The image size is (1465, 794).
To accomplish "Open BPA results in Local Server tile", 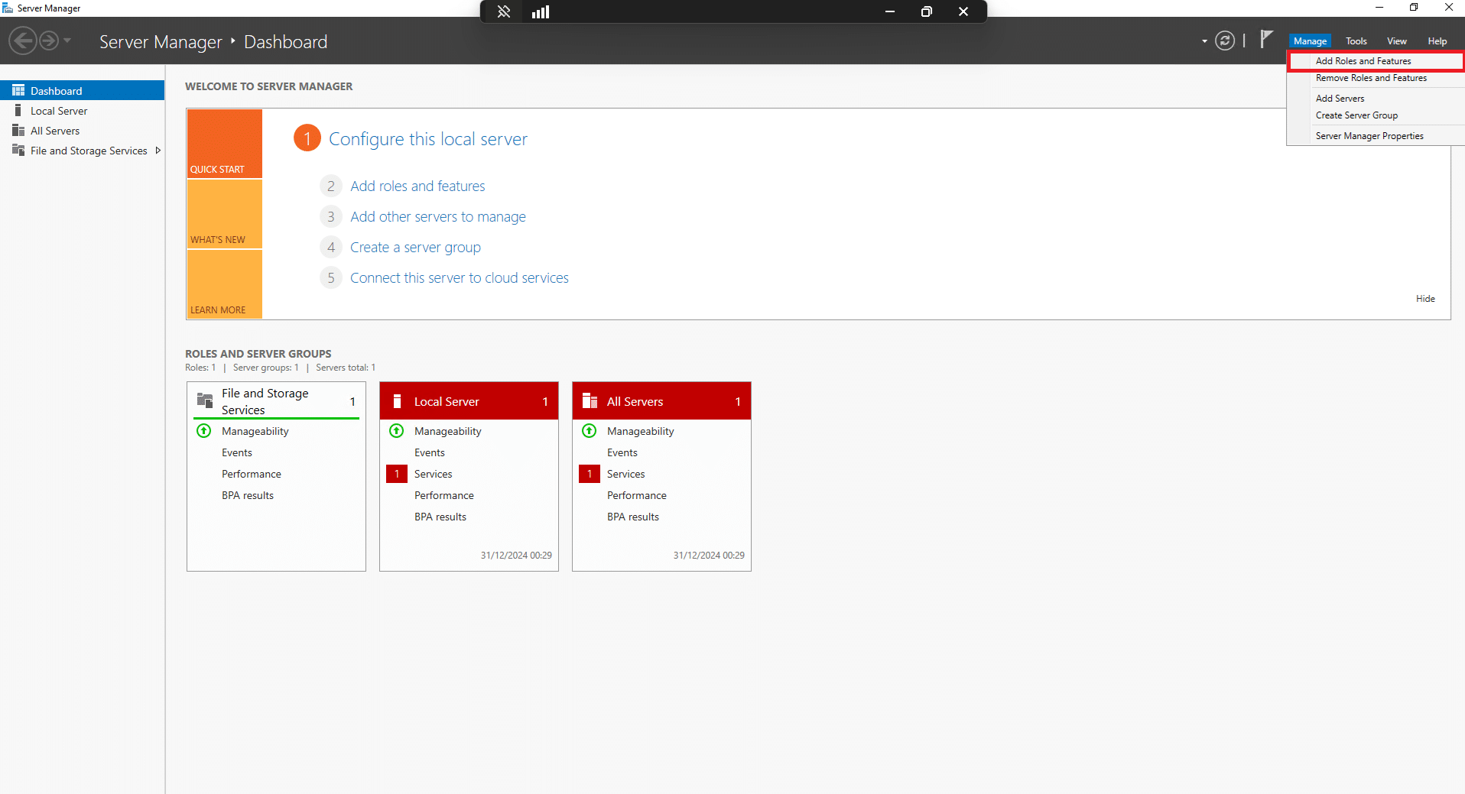I will pyautogui.click(x=440, y=517).
